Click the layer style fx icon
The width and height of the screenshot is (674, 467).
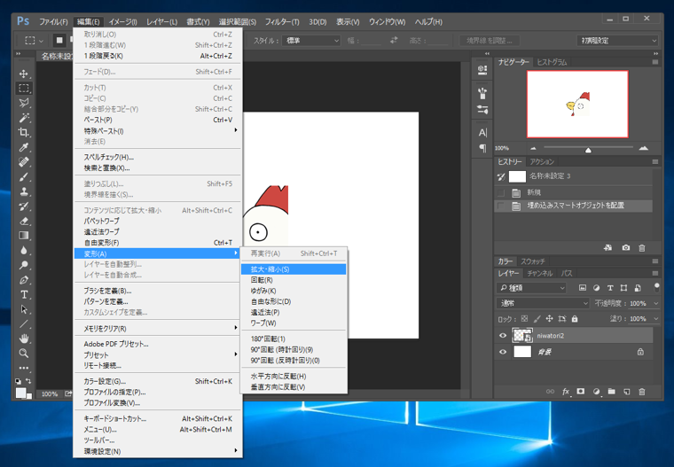click(x=565, y=391)
